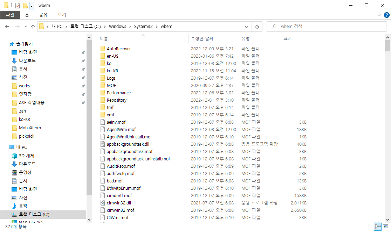This screenshot has height=231, width=391.
Task: Select the file name cimdmtf.mof
Action: coord(119,195)
